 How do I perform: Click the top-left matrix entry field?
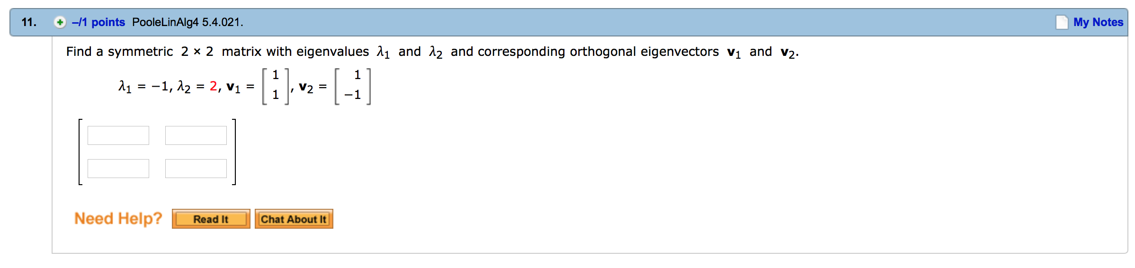coord(118,135)
